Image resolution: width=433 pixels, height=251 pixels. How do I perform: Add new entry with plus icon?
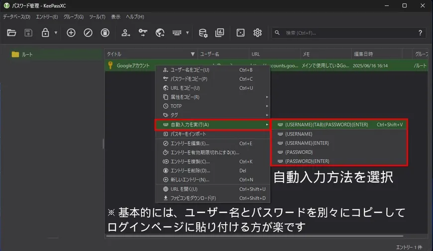click(71, 33)
